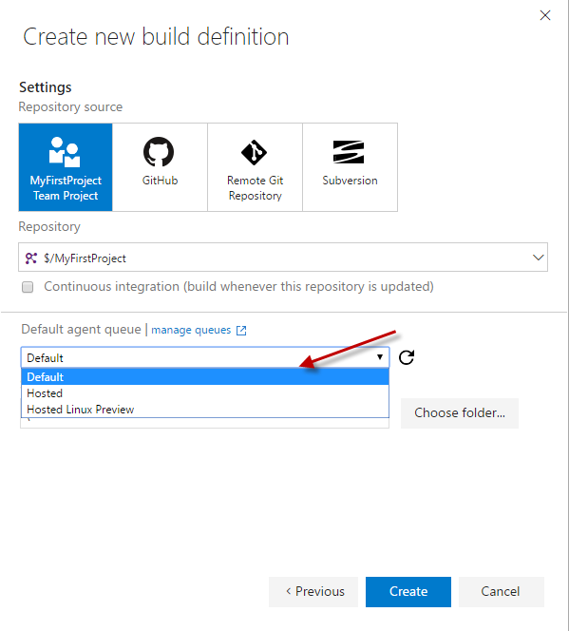The width and height of the screenshot is (569, 631).
Task: Select Hosted from the queue list
Action: (x=205, y=393)
